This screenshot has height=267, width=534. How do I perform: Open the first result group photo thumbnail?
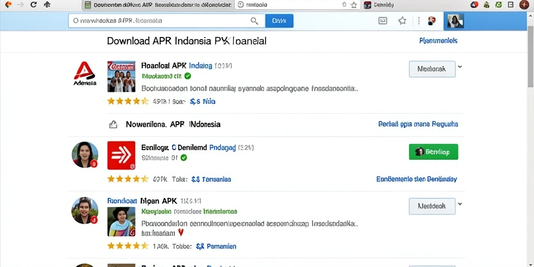[121, 77]
